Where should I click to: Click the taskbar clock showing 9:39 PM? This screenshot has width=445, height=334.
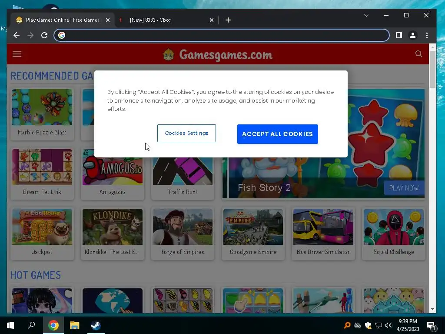(x=408, y=325)
